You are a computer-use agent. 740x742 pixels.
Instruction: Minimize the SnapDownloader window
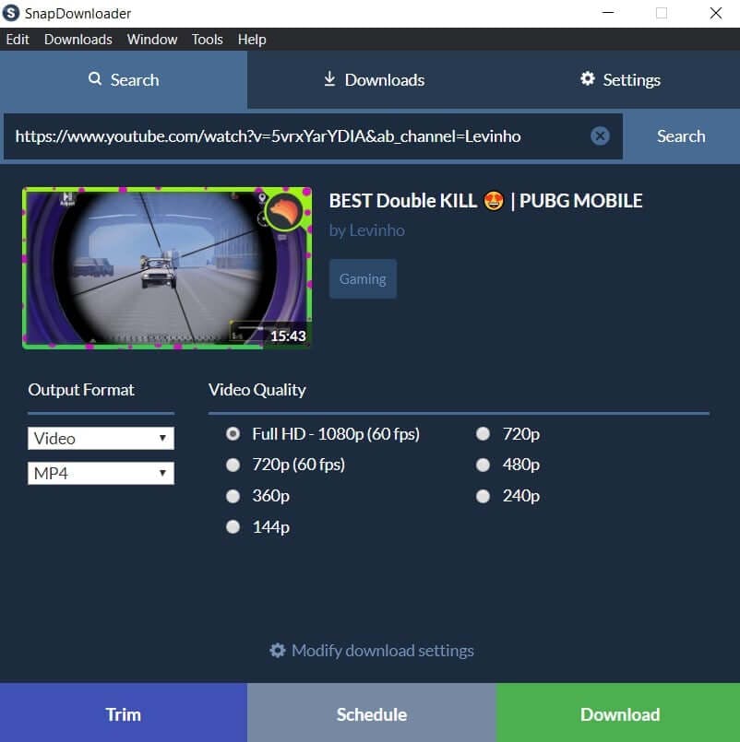click(608, 13)
